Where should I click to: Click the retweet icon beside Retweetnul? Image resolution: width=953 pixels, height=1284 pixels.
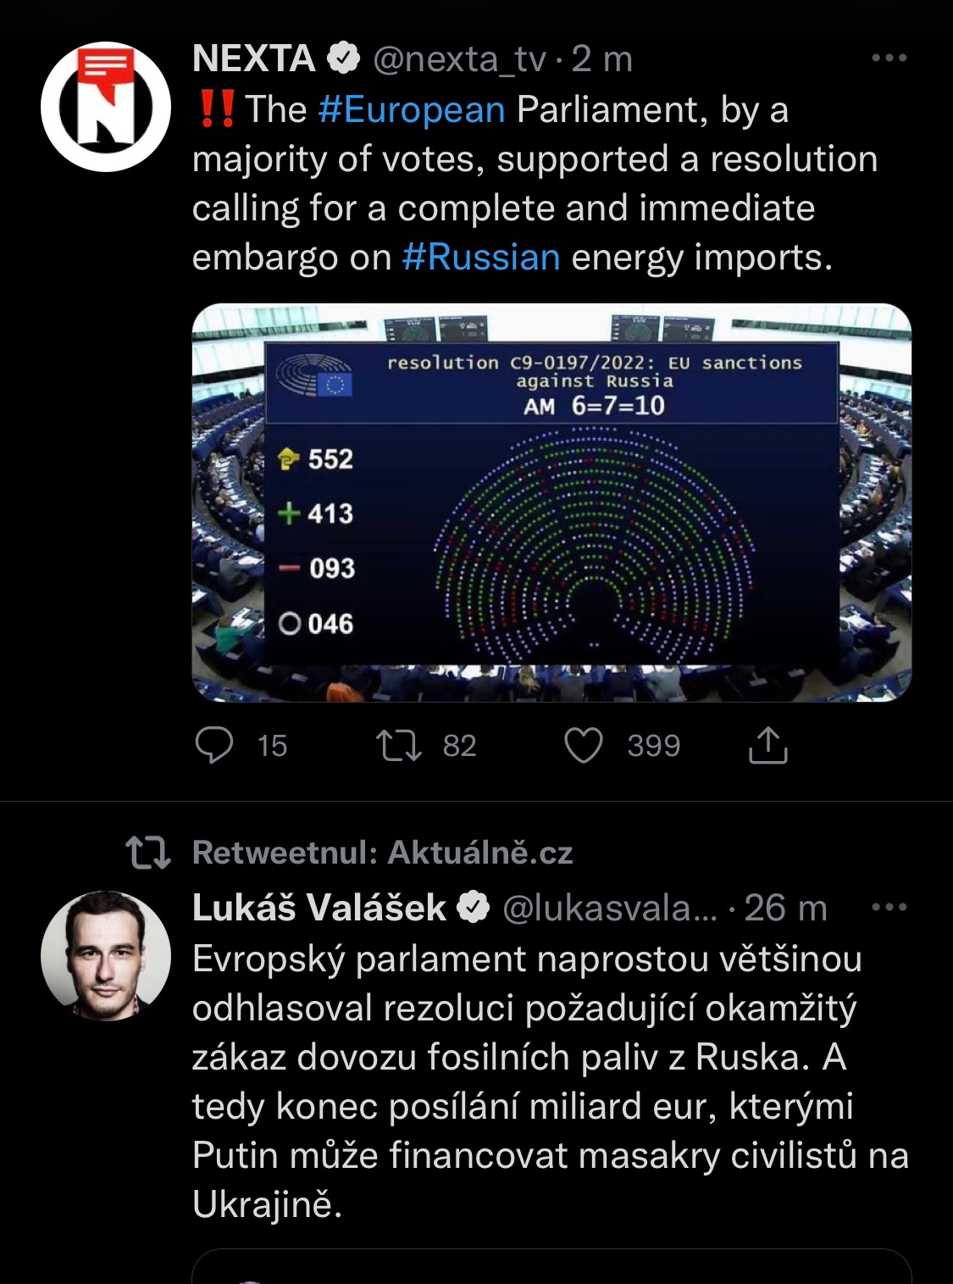pos(148,853)
